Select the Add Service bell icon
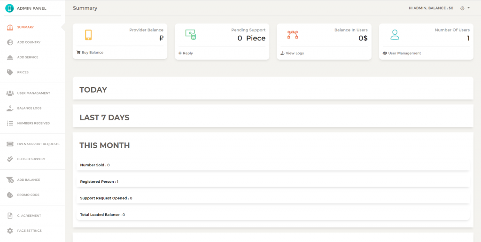 [10, 57]
